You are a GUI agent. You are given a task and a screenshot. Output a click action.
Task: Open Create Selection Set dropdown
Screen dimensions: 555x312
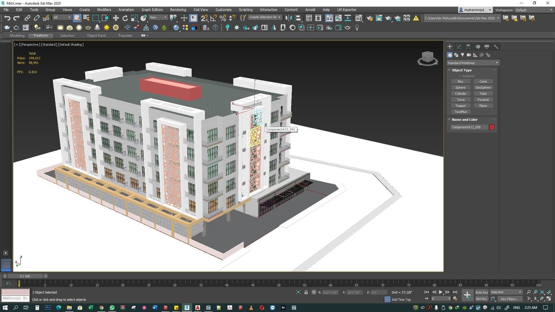pos(264,17)
